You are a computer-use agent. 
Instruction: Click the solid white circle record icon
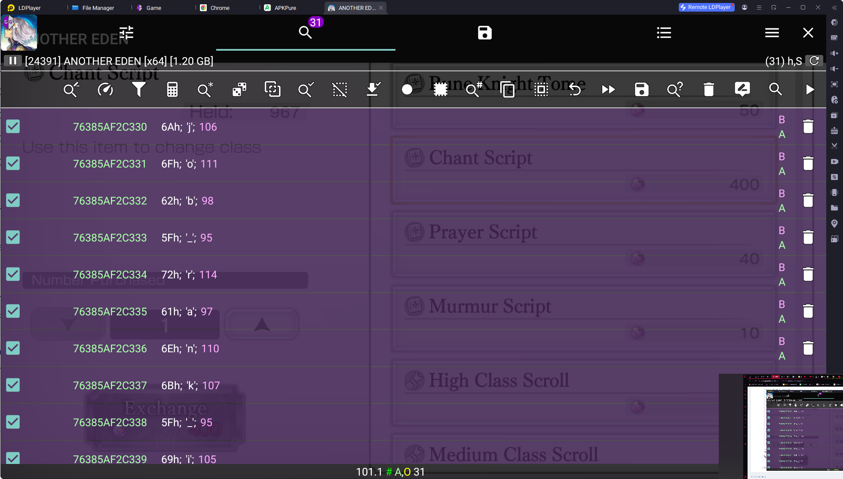click(407, 89)
